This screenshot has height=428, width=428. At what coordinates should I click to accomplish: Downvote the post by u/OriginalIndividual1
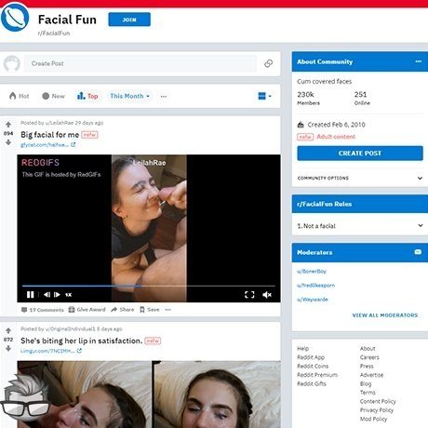click(8, 348)
